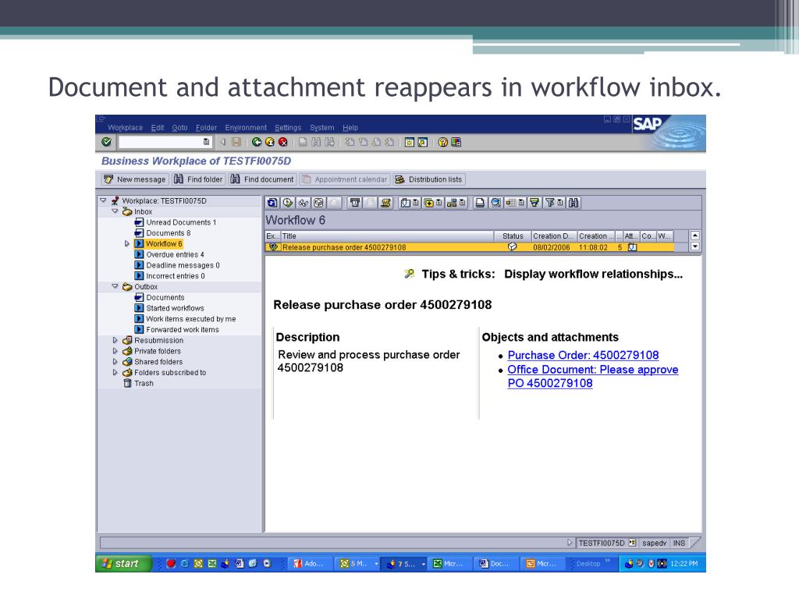The width and height of the screenshot is (799, 599).
Task: Open the Workplace menu
Action: click(x=125, y=127)
